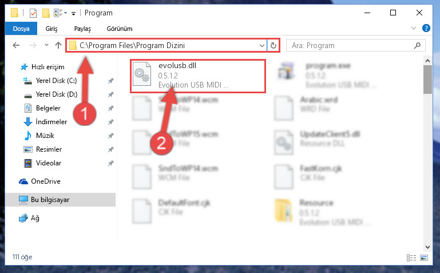Open recent locations dropdown arrow
Screen dimensions: 440x273
(46, 45)
